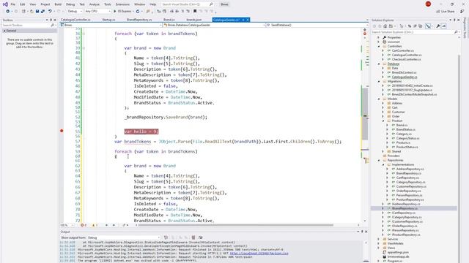The image size is (469, 263).
Task: Open the localhost favicon.ico link
Action: click(259, 254)
